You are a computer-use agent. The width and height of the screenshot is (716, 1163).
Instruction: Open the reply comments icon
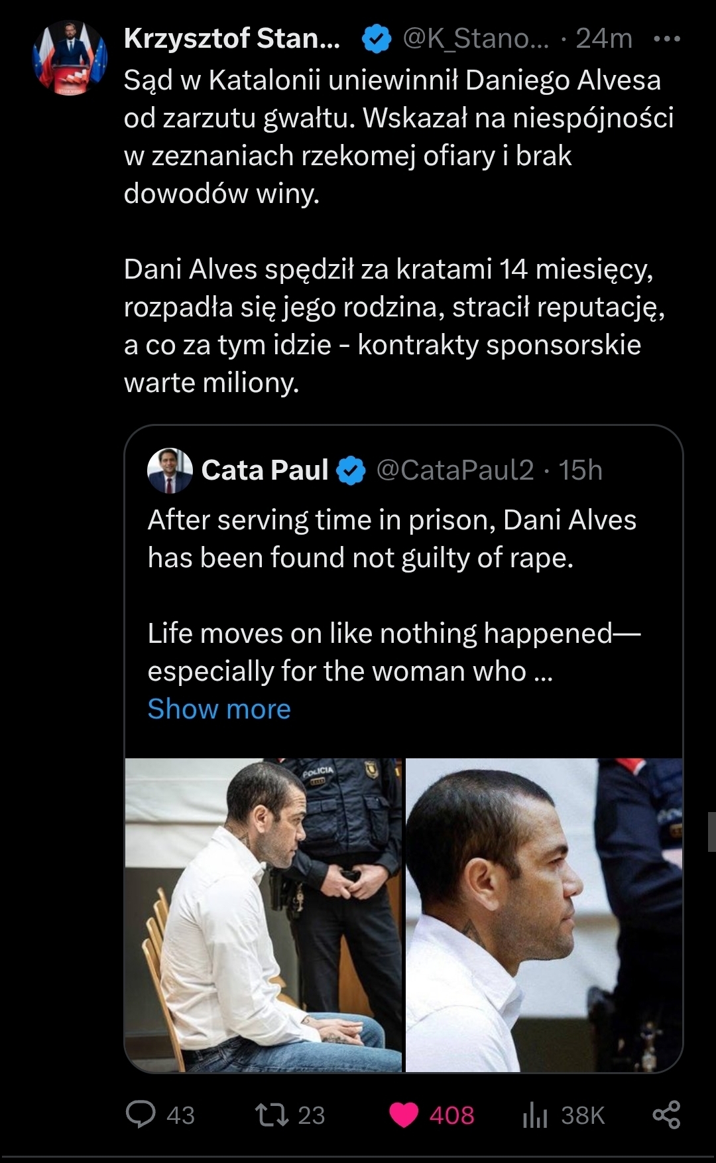(x=141, y=1115)
